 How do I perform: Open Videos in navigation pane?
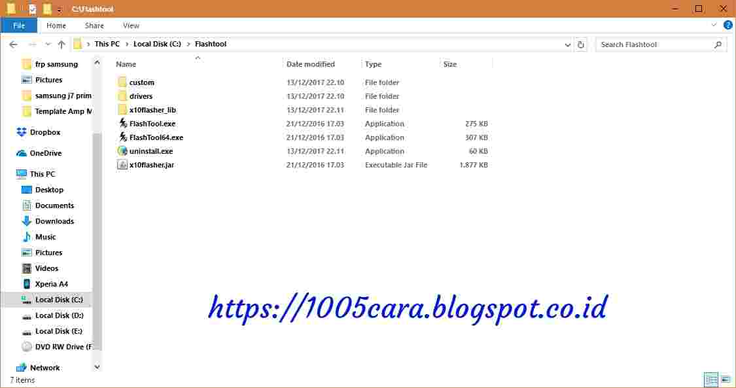point(41,268)
